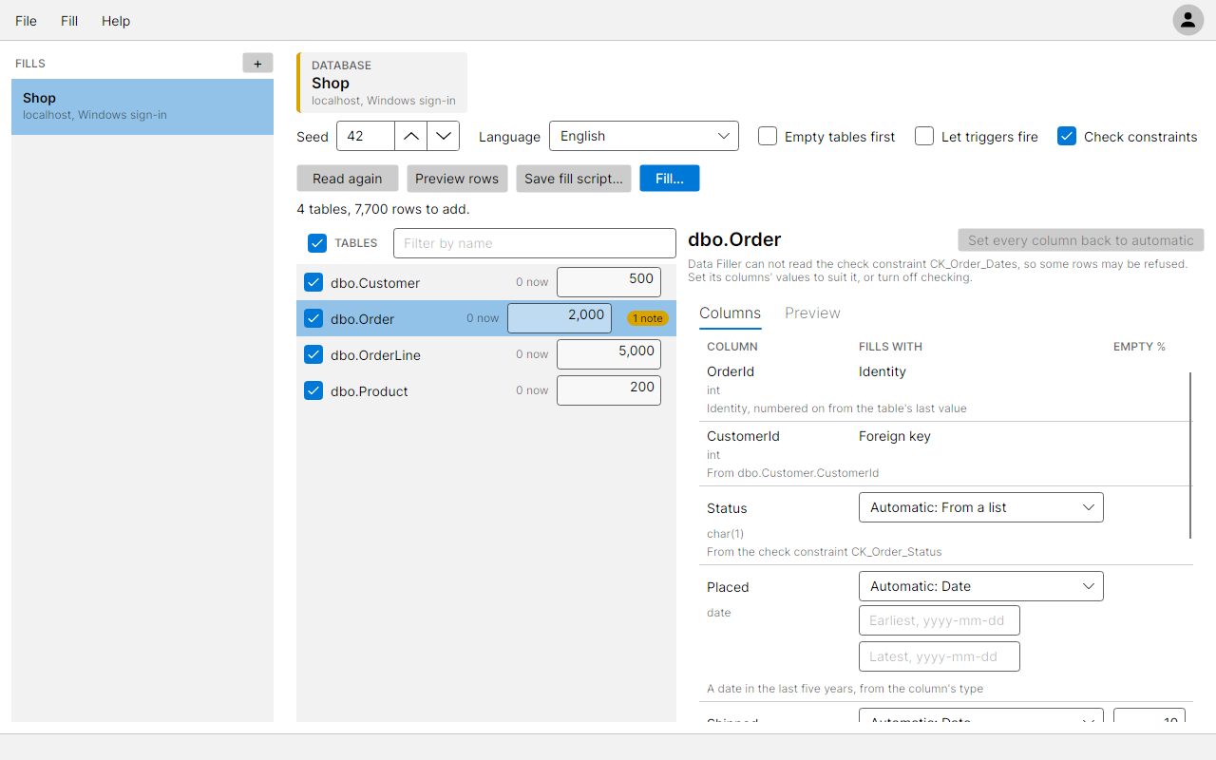
Task: Expand the Status column fill type dropdown
Action: (981, 507)
